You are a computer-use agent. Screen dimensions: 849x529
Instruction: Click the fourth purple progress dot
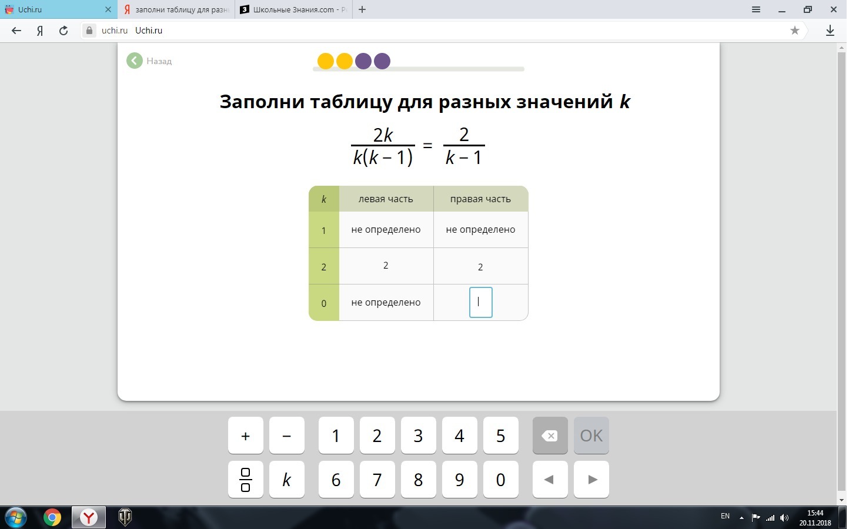pos(382,61)
